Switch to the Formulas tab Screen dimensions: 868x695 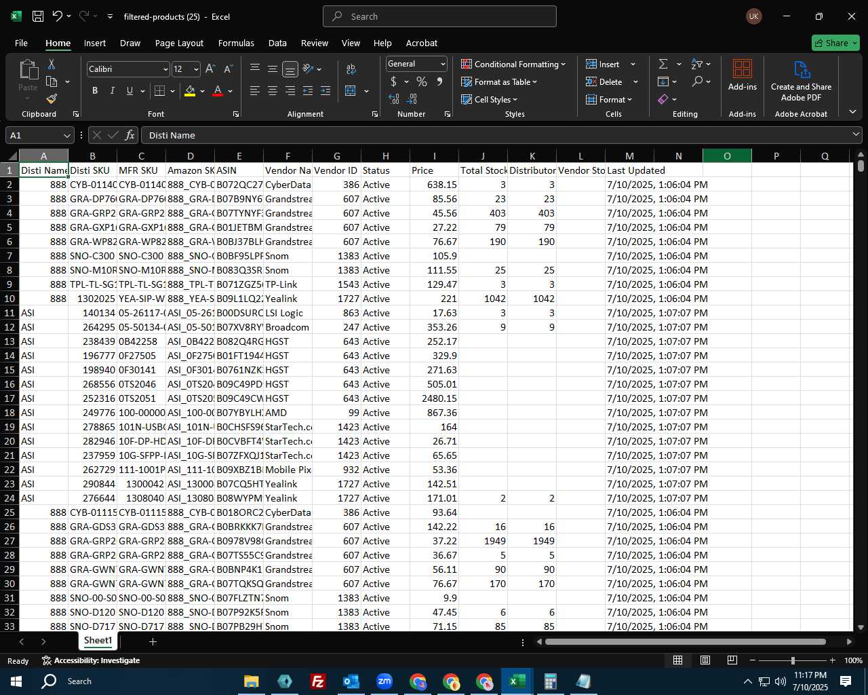[x=236, y=43]
